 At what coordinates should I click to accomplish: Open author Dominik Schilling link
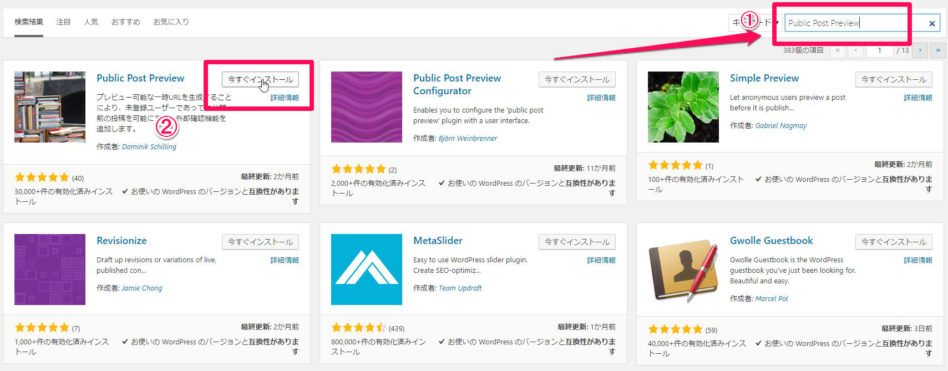pyautogui.click(x=149, y=147)
